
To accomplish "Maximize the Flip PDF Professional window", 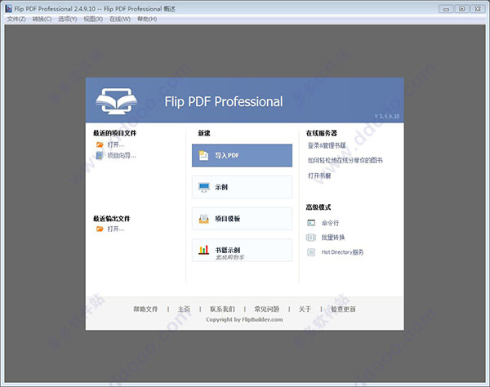I will pos(462,9).
